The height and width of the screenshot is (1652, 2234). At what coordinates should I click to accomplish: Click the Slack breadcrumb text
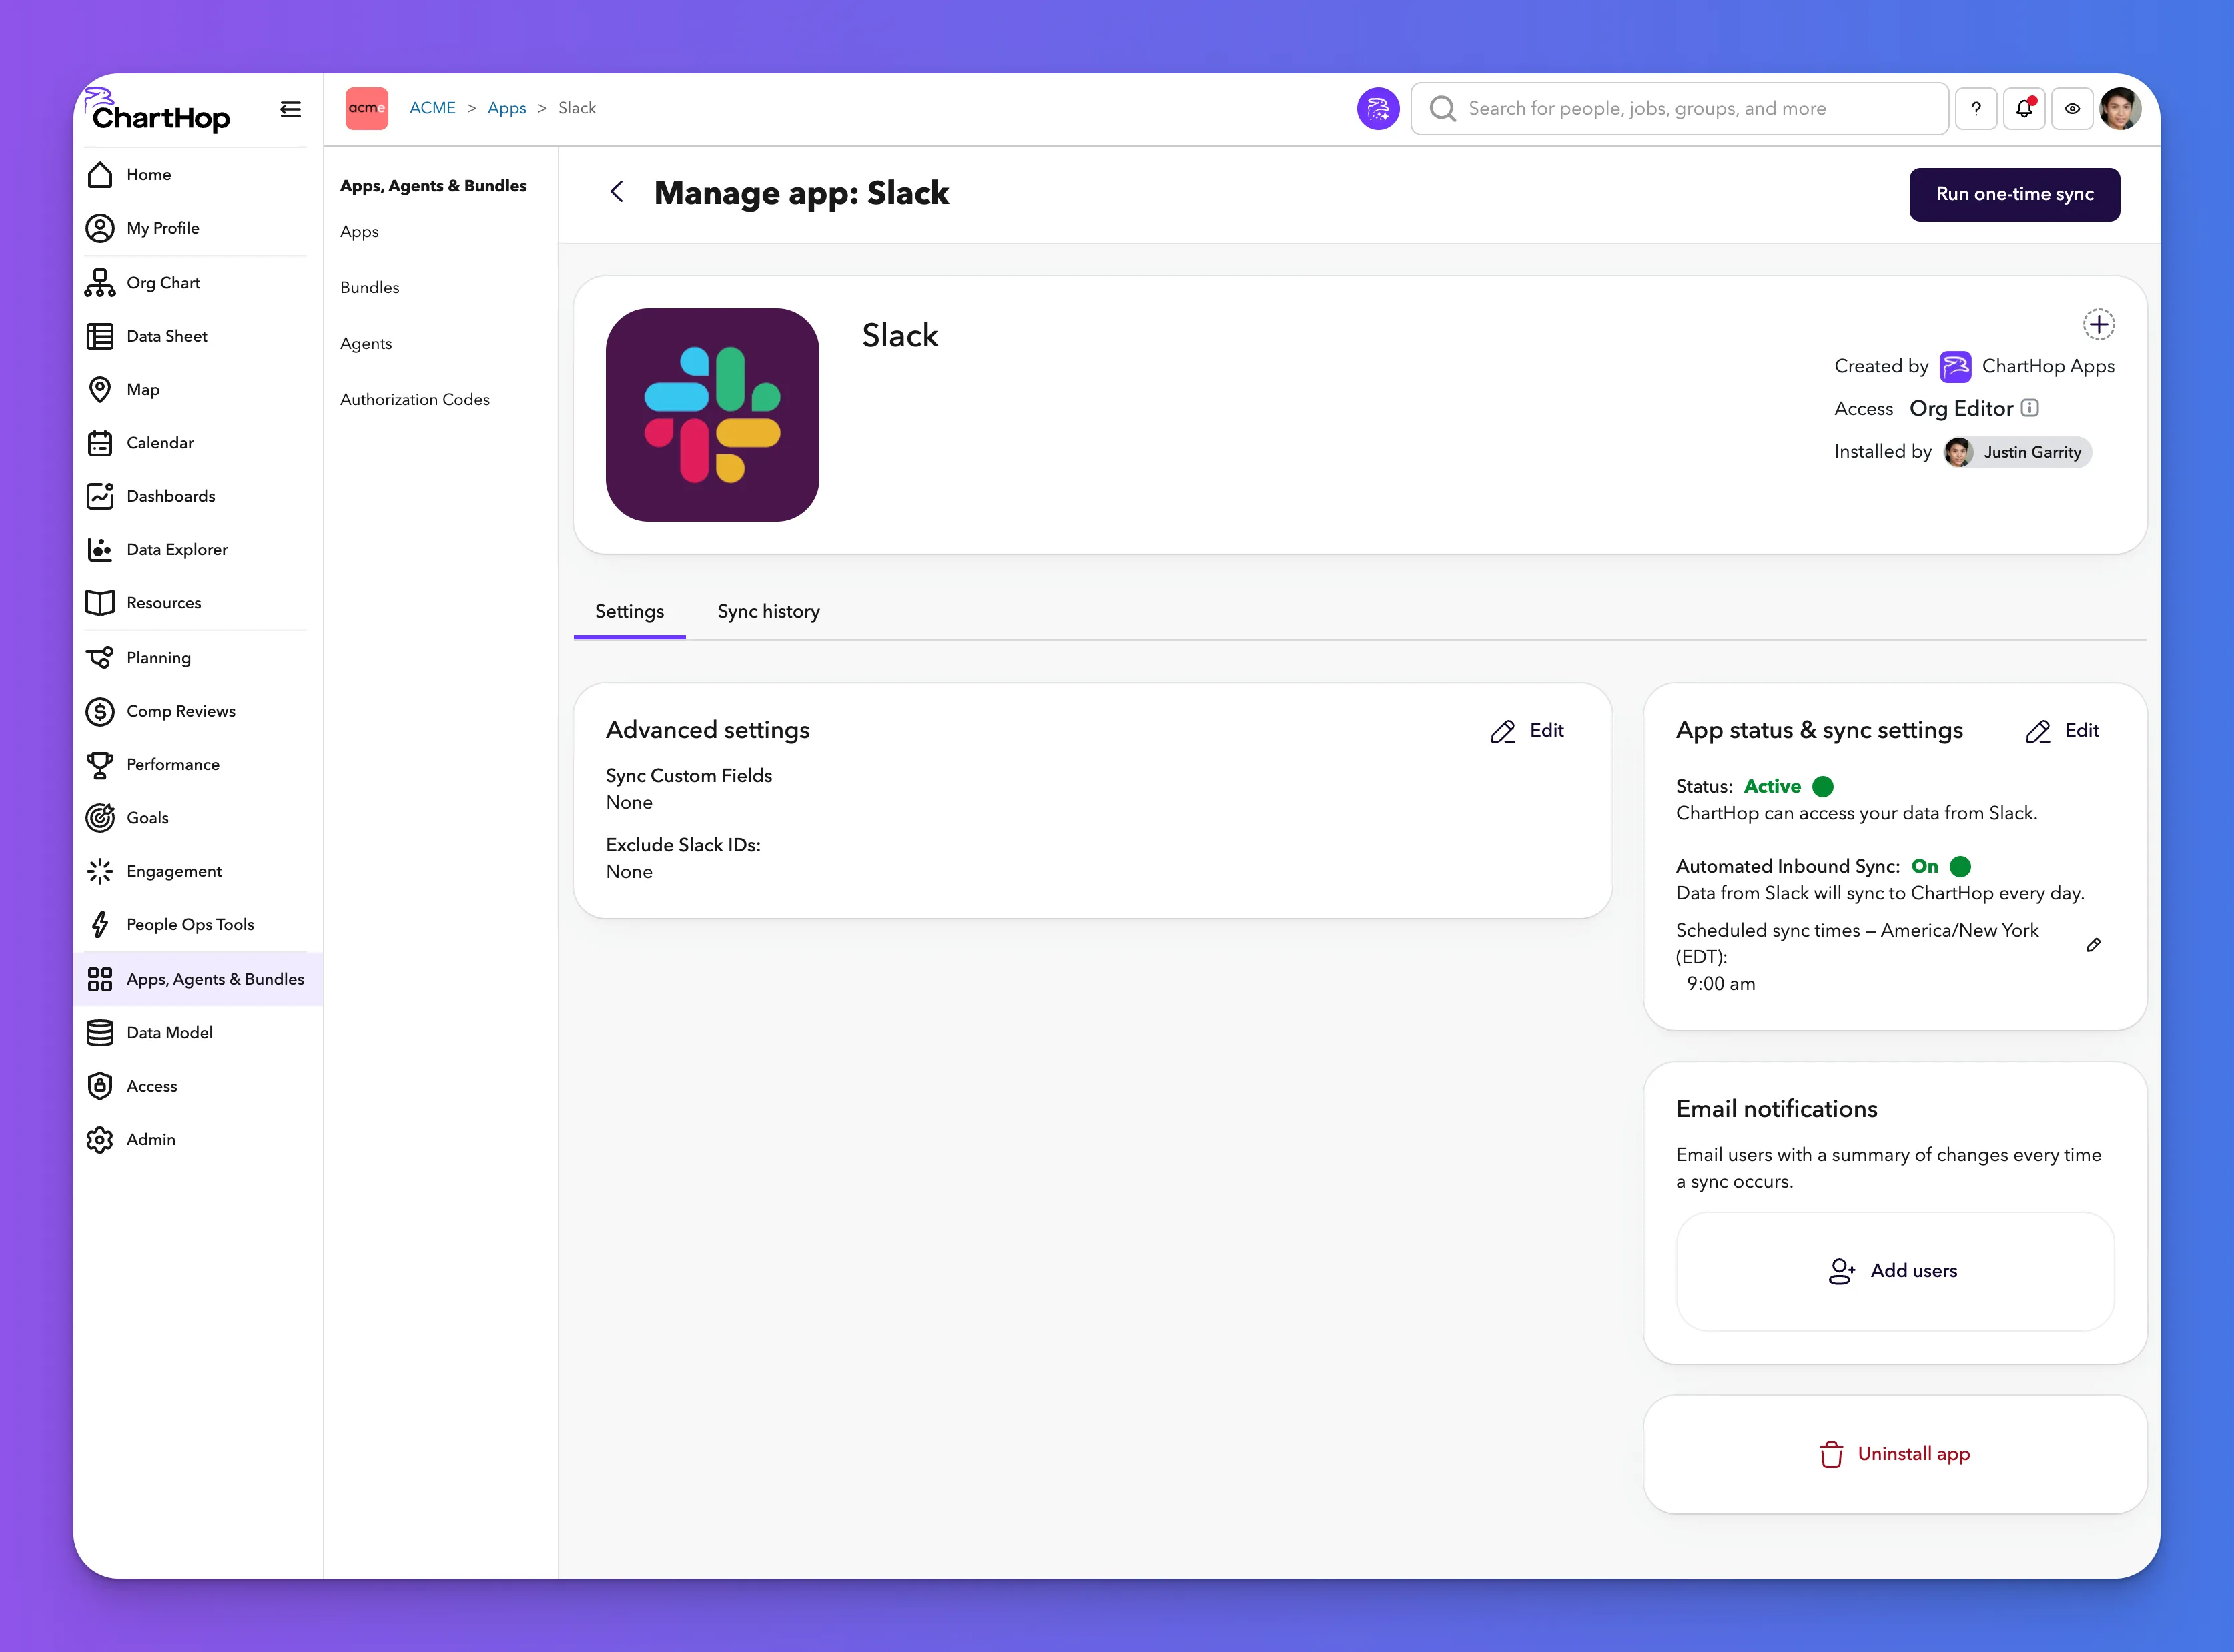point(577,108)
